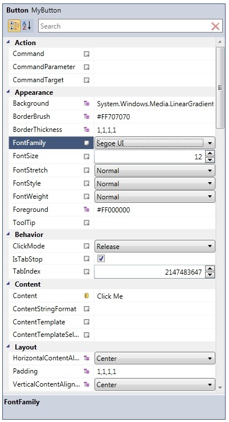This screenshot has height=422, width=229.
Task: Collapse the Appearance category
Action: pos(8,92)
